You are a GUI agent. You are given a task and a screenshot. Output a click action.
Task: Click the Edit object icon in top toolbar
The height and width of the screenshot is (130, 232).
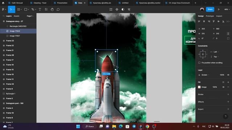111,9
